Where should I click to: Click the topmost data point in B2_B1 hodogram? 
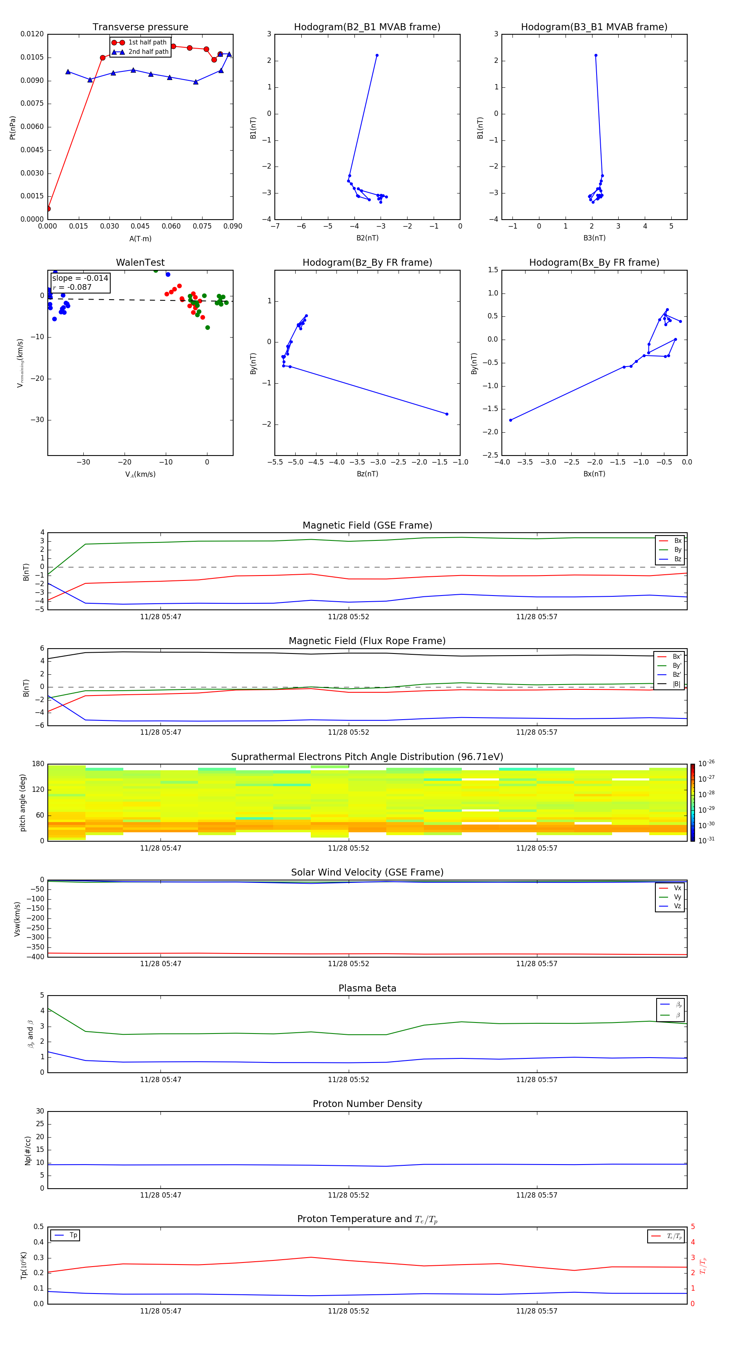coord(376,56)
